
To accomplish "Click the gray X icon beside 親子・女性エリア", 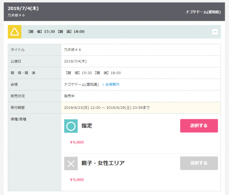I will pos(71,163).
